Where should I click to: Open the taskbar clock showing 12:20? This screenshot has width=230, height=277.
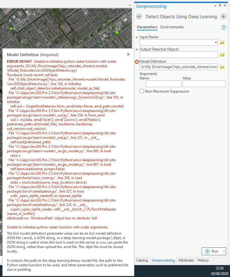pyautogui.click(x=219, y=268)
